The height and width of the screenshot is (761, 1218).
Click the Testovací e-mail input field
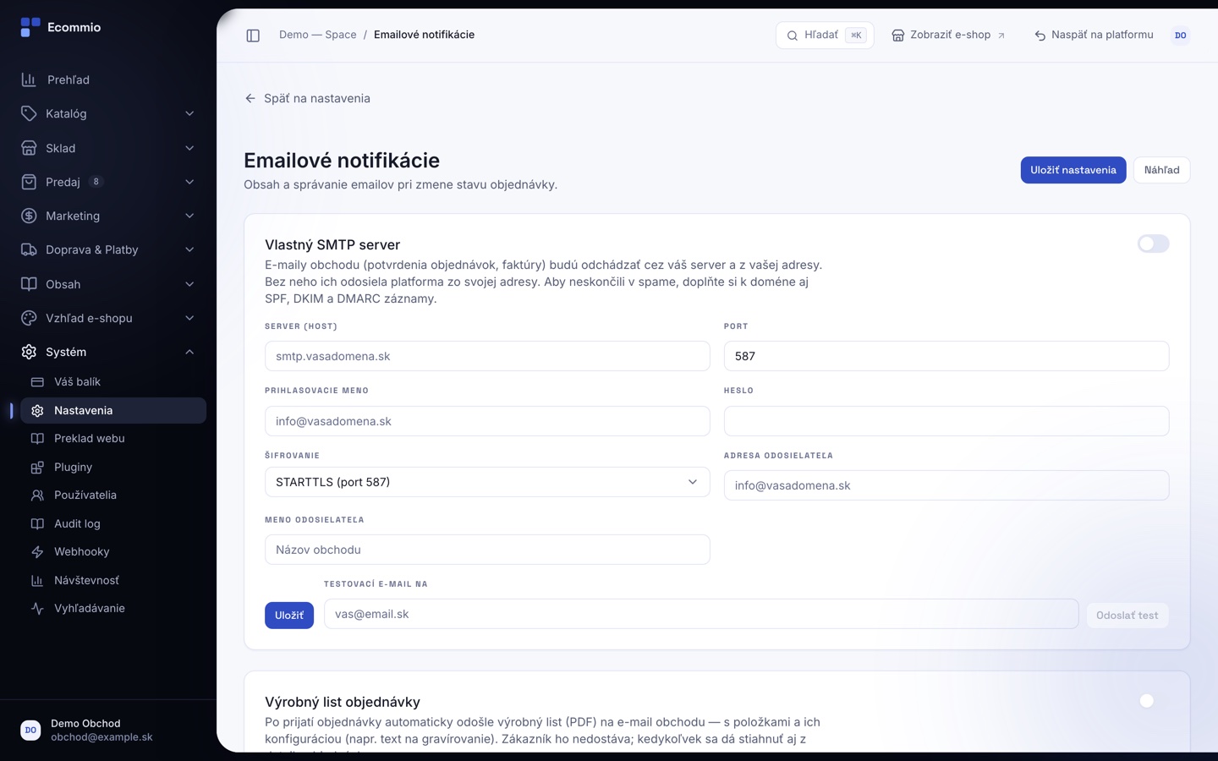pos(701,614)
